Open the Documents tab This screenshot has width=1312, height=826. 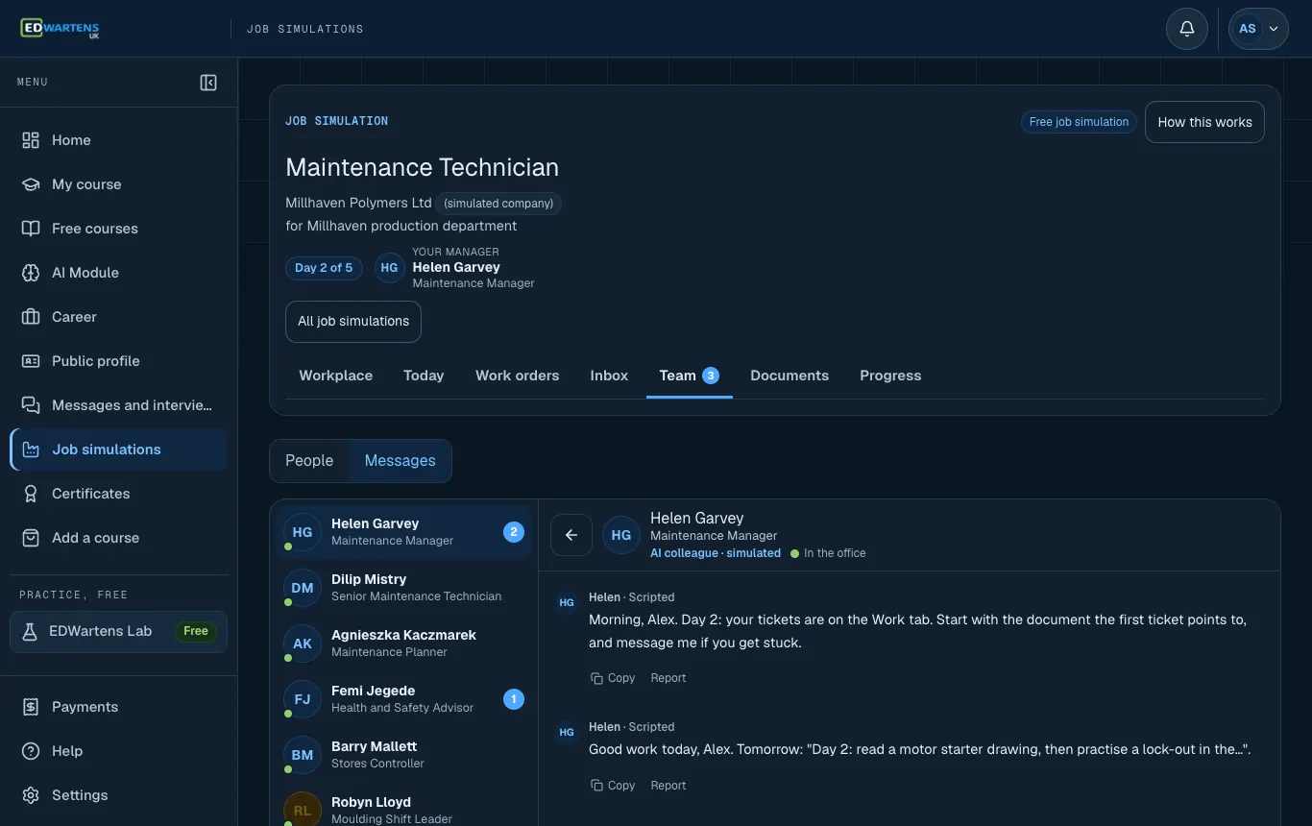790,376
